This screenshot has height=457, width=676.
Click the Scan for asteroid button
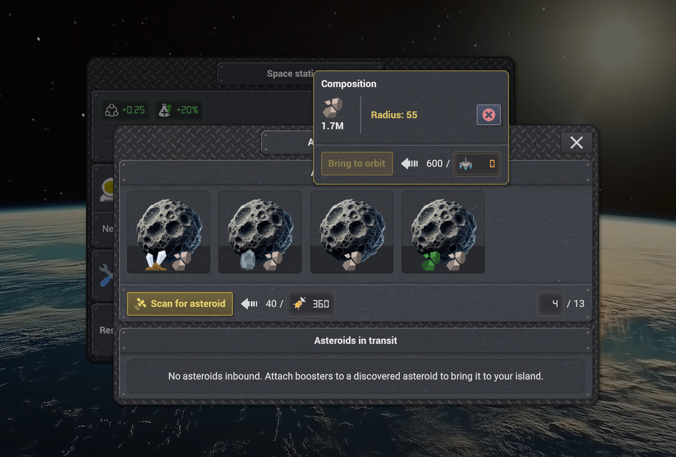(180, 304)
